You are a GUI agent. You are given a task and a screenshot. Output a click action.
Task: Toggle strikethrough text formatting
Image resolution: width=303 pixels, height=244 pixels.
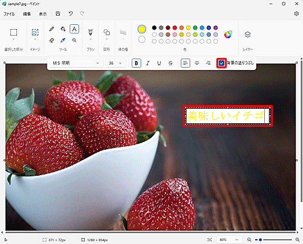click(170, 63)
